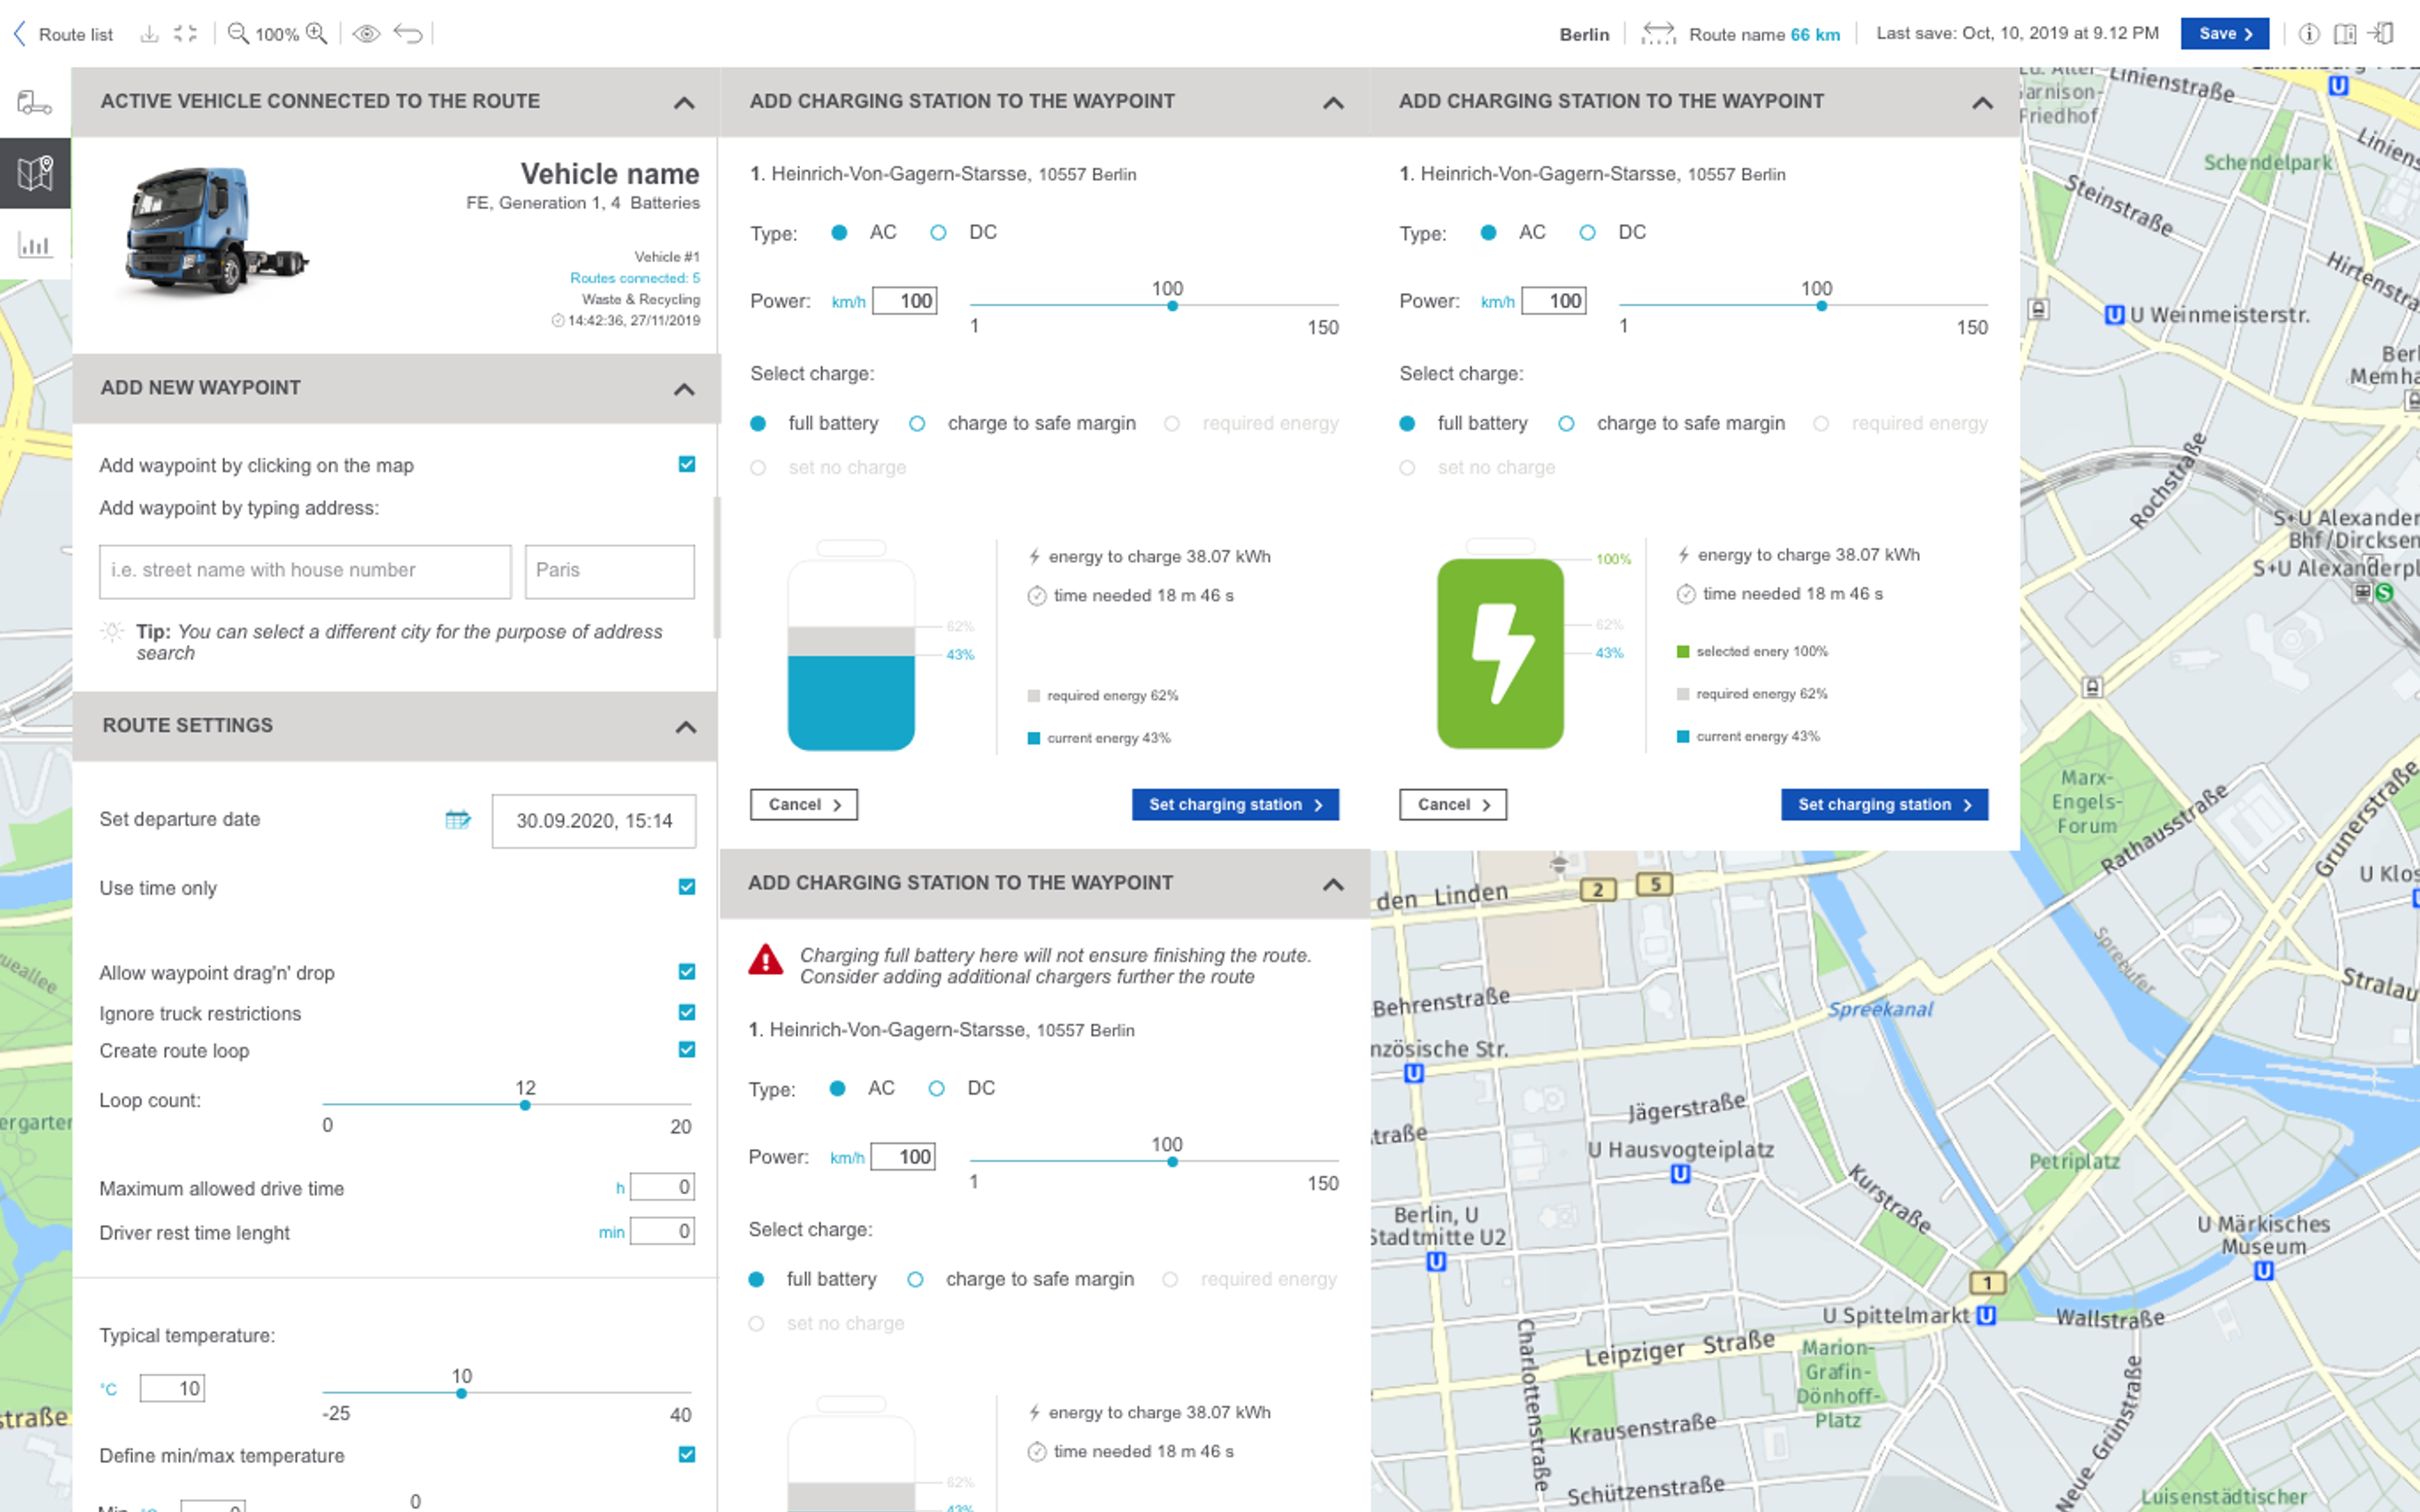Screen dimensions: 2420x1512
Task: Click Cancel in the green battery panel
Action: [1453, 805]
